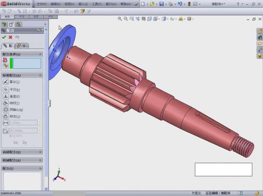Click the yellow help icon in second toolbar
This screenshot has width=263, height=196.
pos(82,11)
